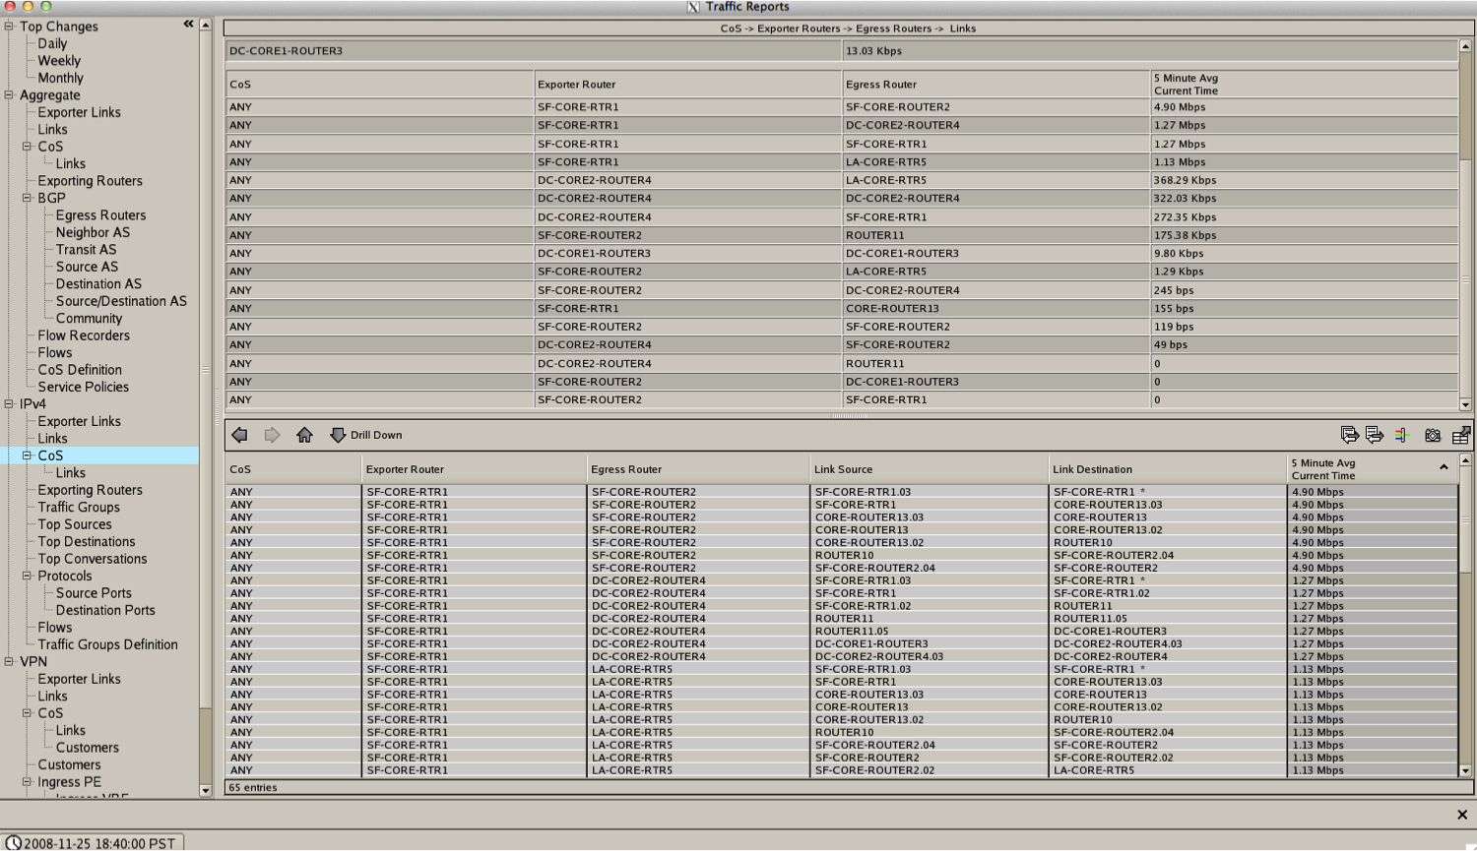Screen dimensions: 1477x851
Task: Click the upper table's Egress Router header
Action: 995,84
